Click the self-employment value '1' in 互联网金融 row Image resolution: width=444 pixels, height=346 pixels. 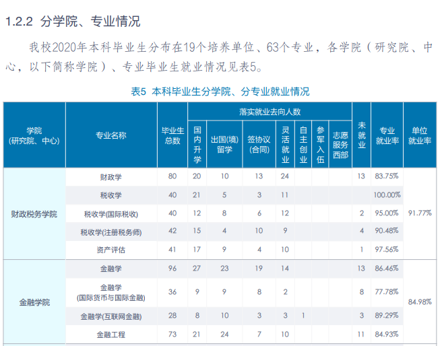[x=303, y=315]
